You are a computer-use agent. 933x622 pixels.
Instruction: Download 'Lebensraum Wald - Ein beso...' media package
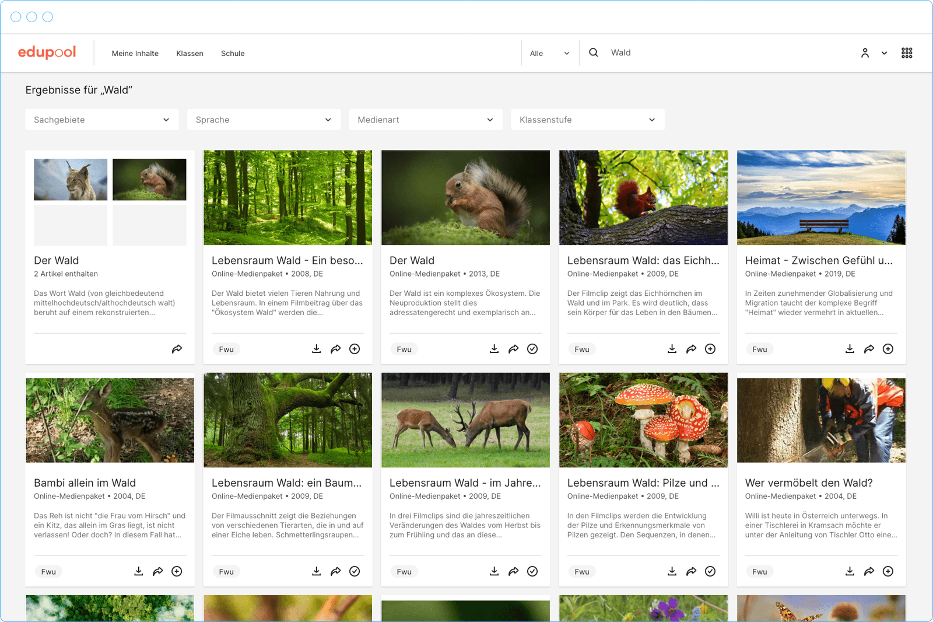tap(317, 349)
